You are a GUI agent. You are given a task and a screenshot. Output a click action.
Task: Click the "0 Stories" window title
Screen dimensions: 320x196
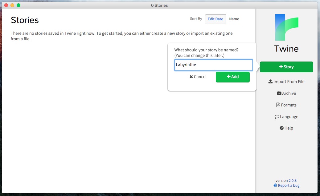[160, 5]
